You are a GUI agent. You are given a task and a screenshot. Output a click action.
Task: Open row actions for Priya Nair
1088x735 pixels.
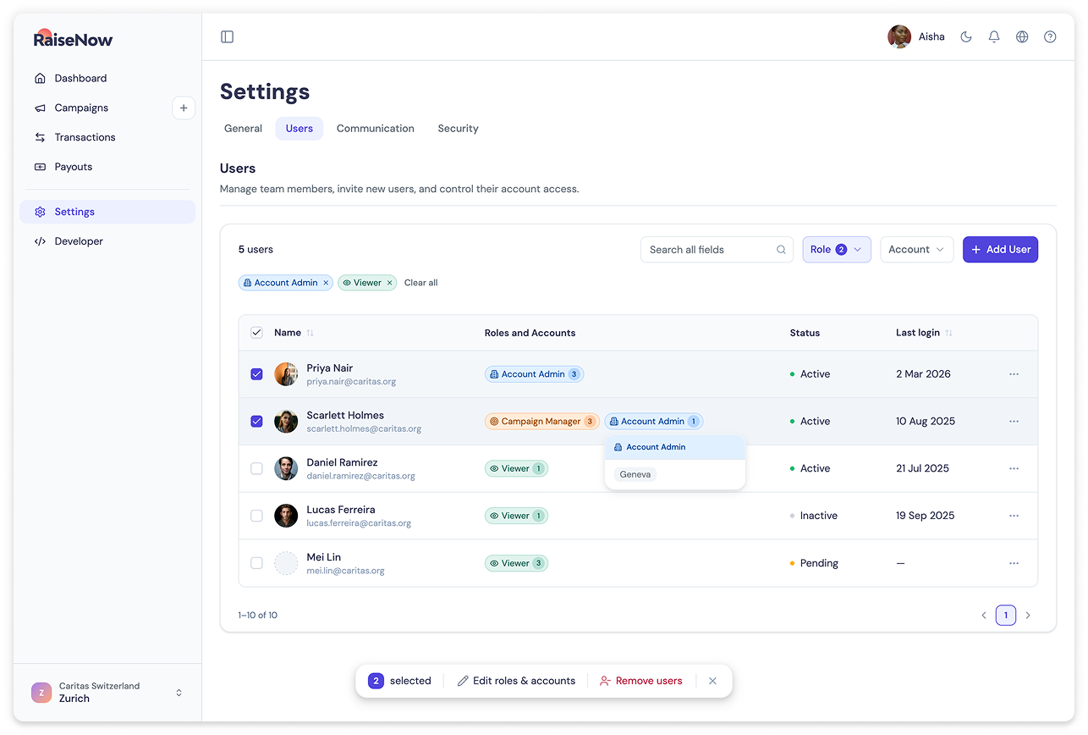tap(1014, 374)
